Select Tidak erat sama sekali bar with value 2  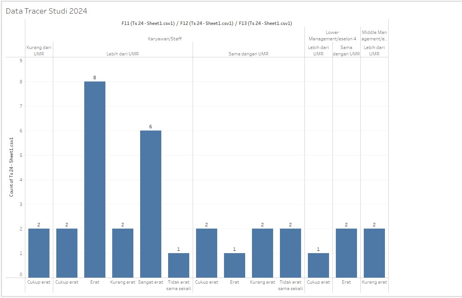click(290, 253)
